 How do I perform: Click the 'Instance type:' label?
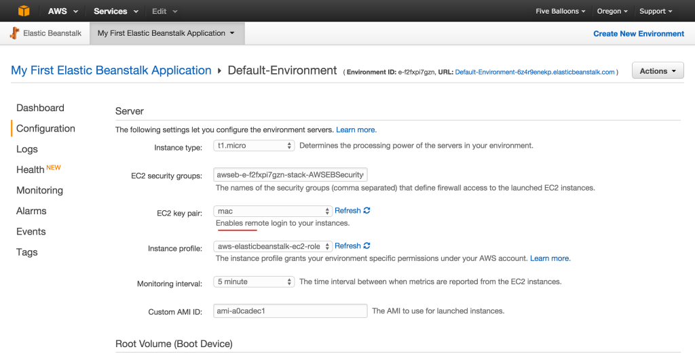[x=179, y=148]
